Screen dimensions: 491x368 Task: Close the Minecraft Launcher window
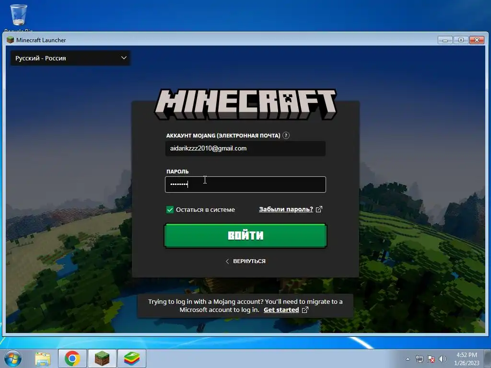[477, 40]
